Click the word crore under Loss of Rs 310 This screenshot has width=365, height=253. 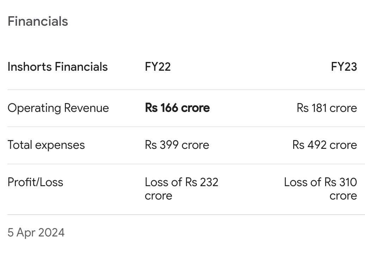tap(343, 196)
